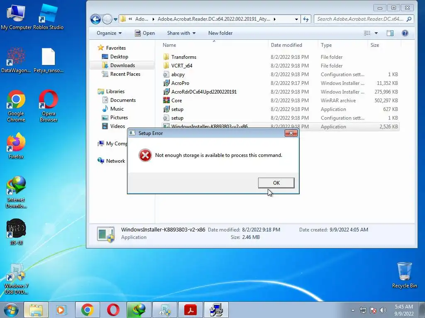The width and height of the screenshot is (425, 318).
Task: Open Windows 7 USB DVD tool shortcut
Action: coord(16,279)
